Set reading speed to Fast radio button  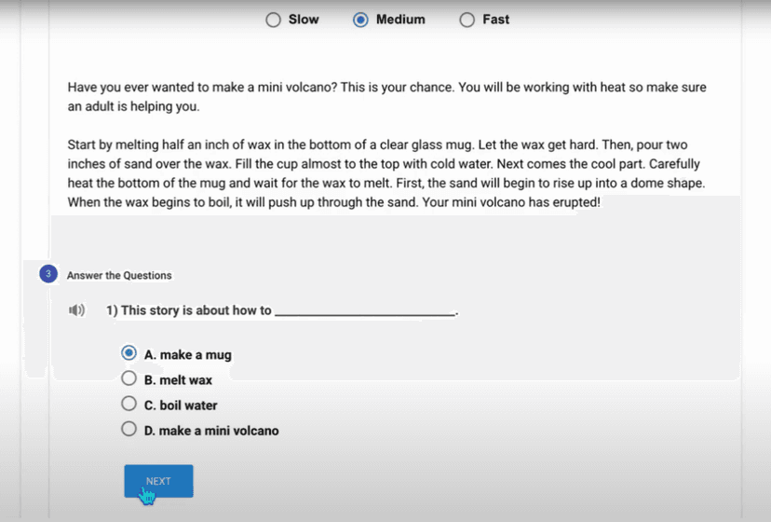[x=467, y=20]
